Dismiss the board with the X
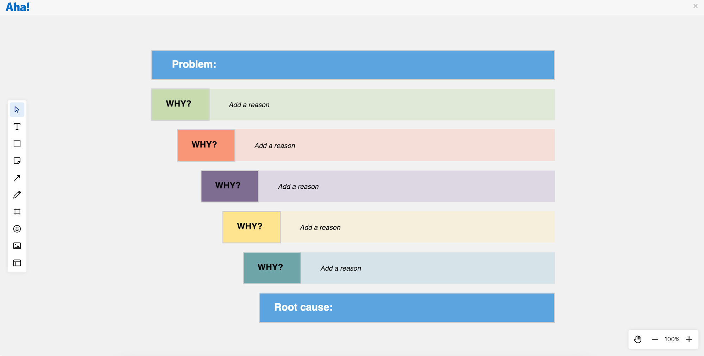The width and height of the screenshot is (704, 356). click(x=695, y=6)
